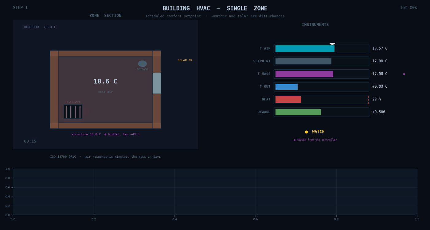The height and width of the screenshot is (230, 430).
Task: Click the white setpoint marker above T AIR
Action: point(332,44)
